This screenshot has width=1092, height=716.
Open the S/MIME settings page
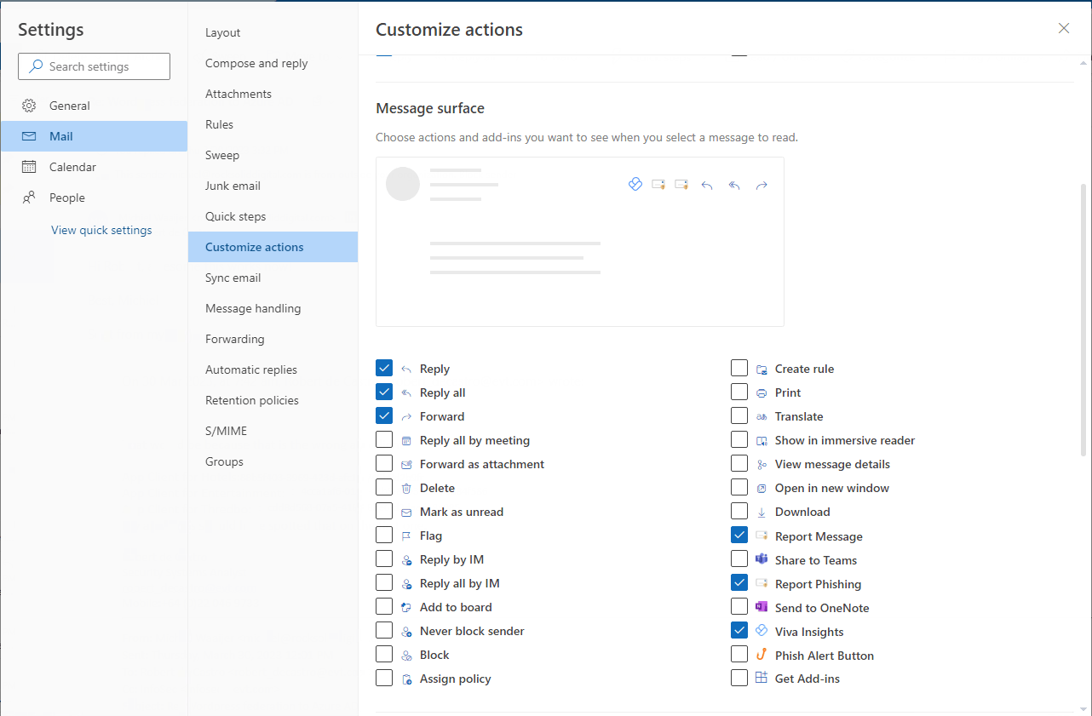click(273, 431)
